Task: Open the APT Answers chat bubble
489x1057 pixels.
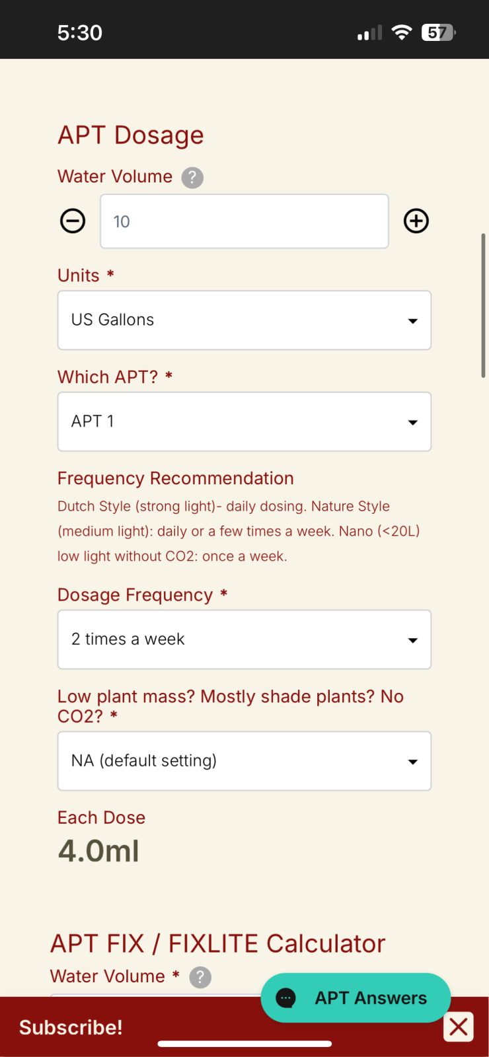Action: pos(356,998)
